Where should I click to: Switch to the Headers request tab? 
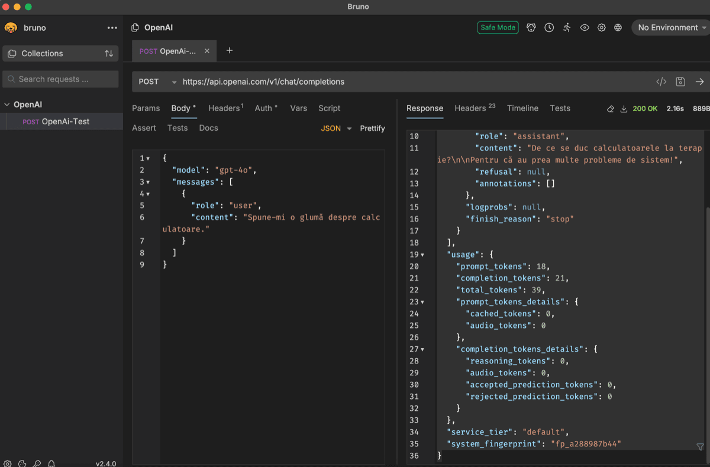225,108
